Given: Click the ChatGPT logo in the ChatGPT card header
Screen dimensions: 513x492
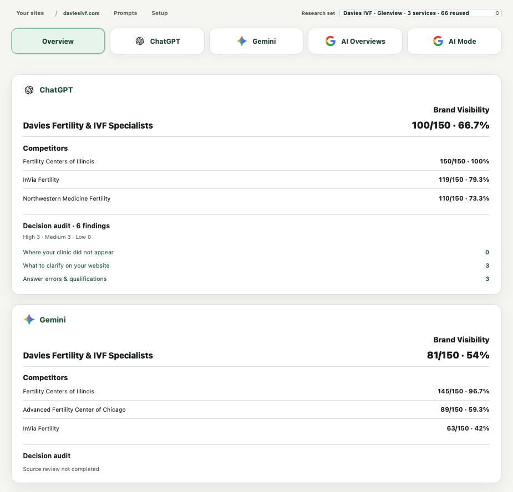Looking at the screenshot, I should (29, 90).
